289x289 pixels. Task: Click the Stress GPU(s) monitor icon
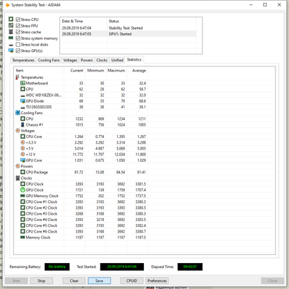coord(11,51)
